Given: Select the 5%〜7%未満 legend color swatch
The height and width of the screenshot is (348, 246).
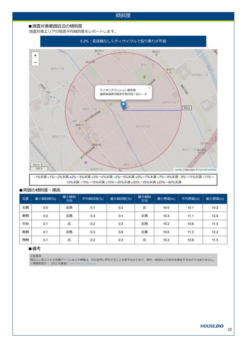Looking at the screenshot, I should pyautogui.click(x=136, y=177).
